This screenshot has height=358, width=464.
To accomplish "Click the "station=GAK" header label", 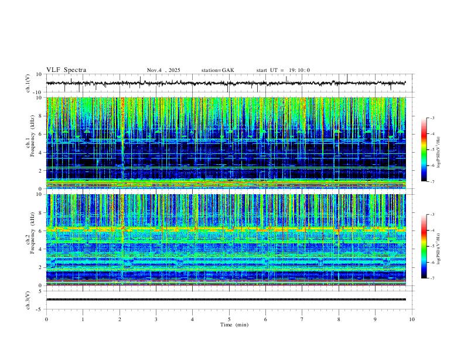I will pyautogui.click(x=218, y=70).
